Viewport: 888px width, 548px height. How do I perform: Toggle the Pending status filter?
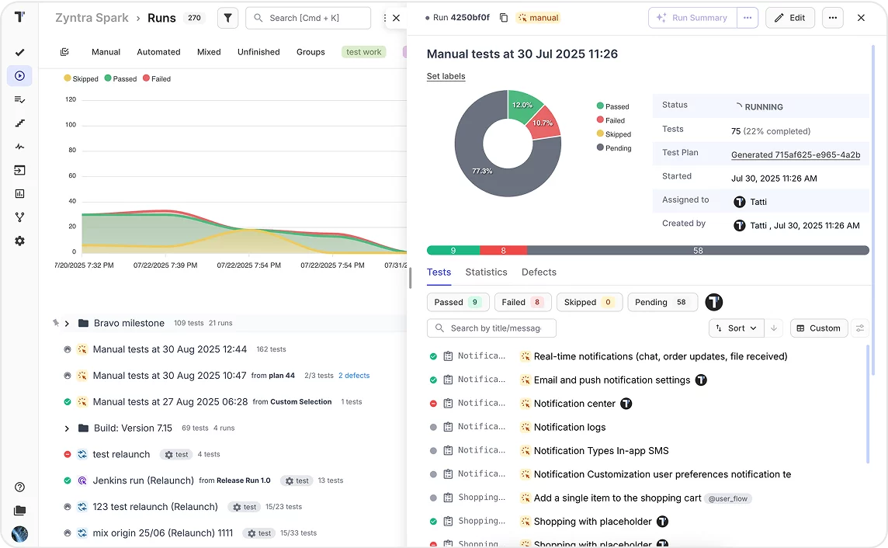click(661, 302)
